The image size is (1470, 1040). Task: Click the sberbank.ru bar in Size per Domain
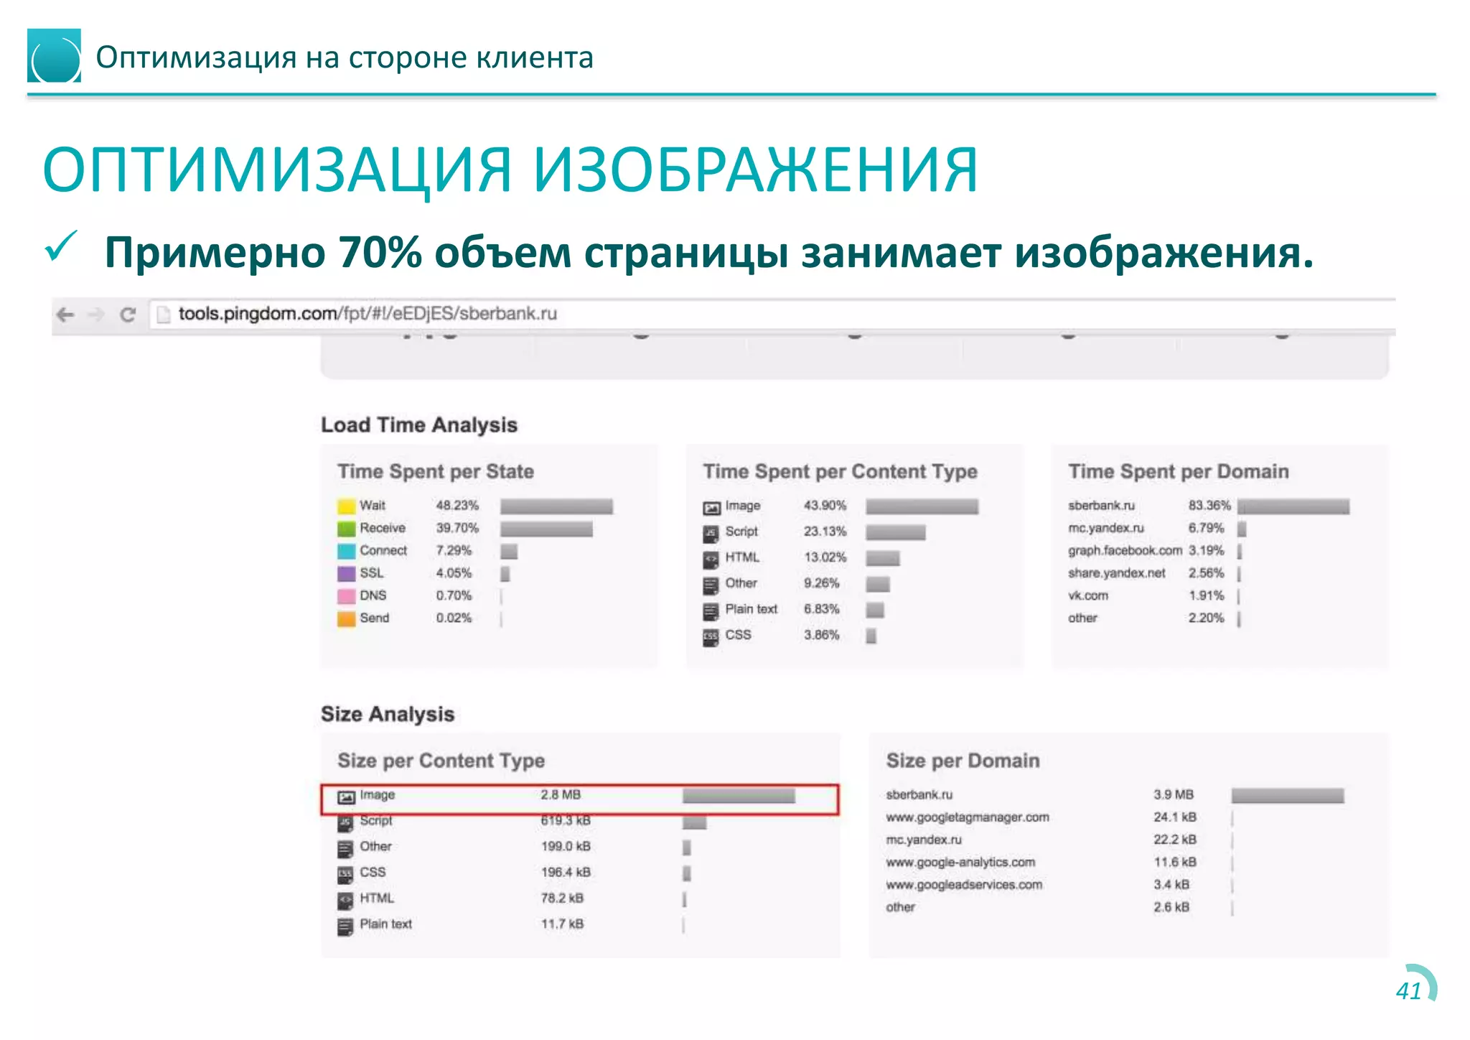1288,796
